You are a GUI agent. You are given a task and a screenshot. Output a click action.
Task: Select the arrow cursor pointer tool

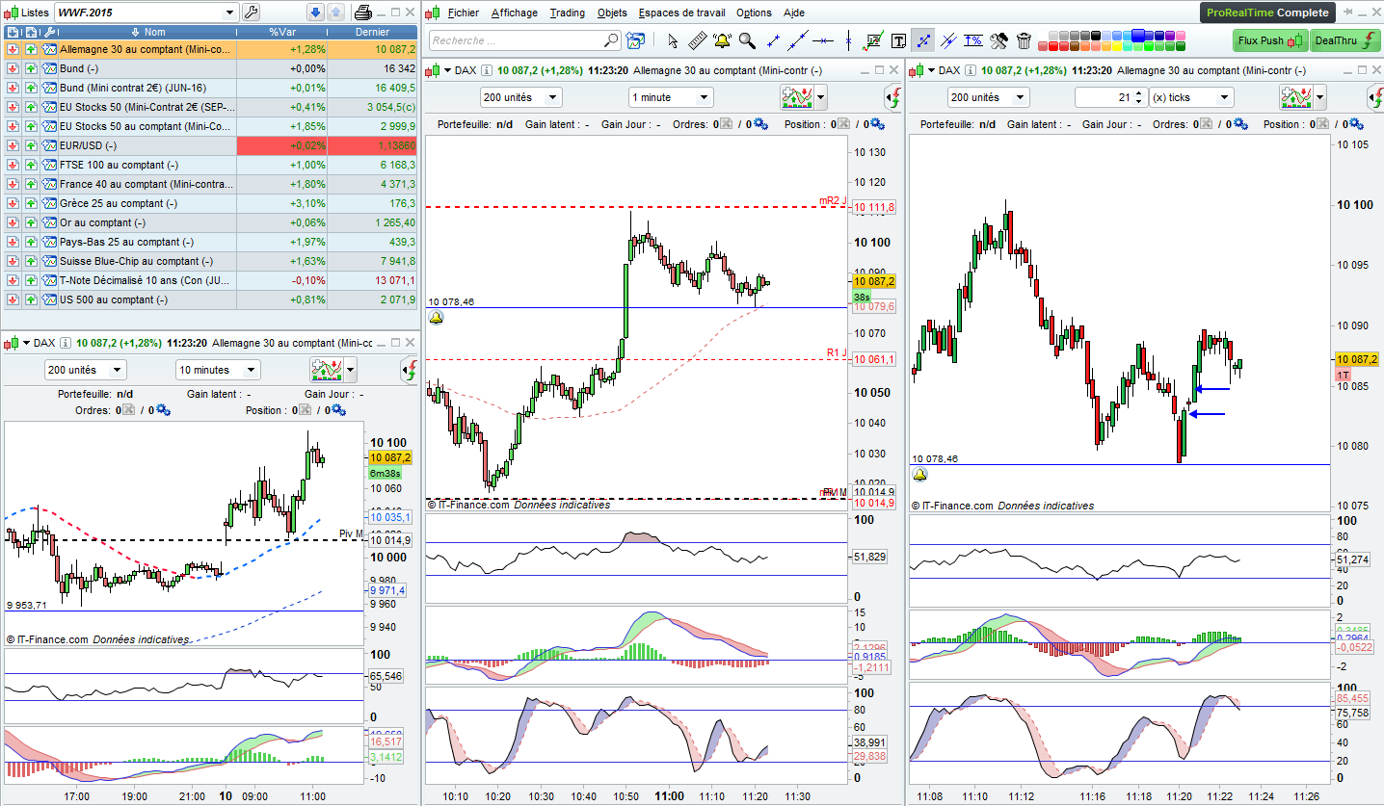pos(673,40)
